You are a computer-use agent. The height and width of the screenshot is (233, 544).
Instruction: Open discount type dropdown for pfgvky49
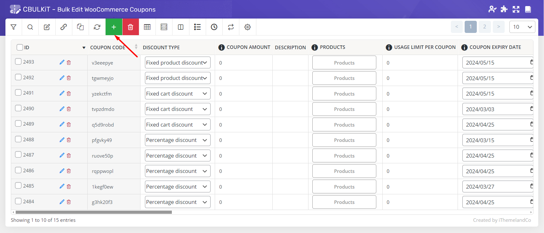tap(178, 140)
